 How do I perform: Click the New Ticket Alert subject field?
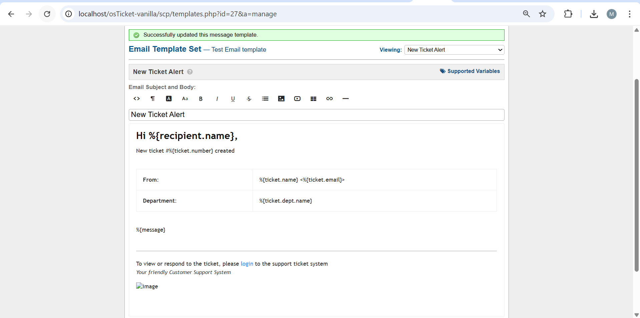(316, 115)
